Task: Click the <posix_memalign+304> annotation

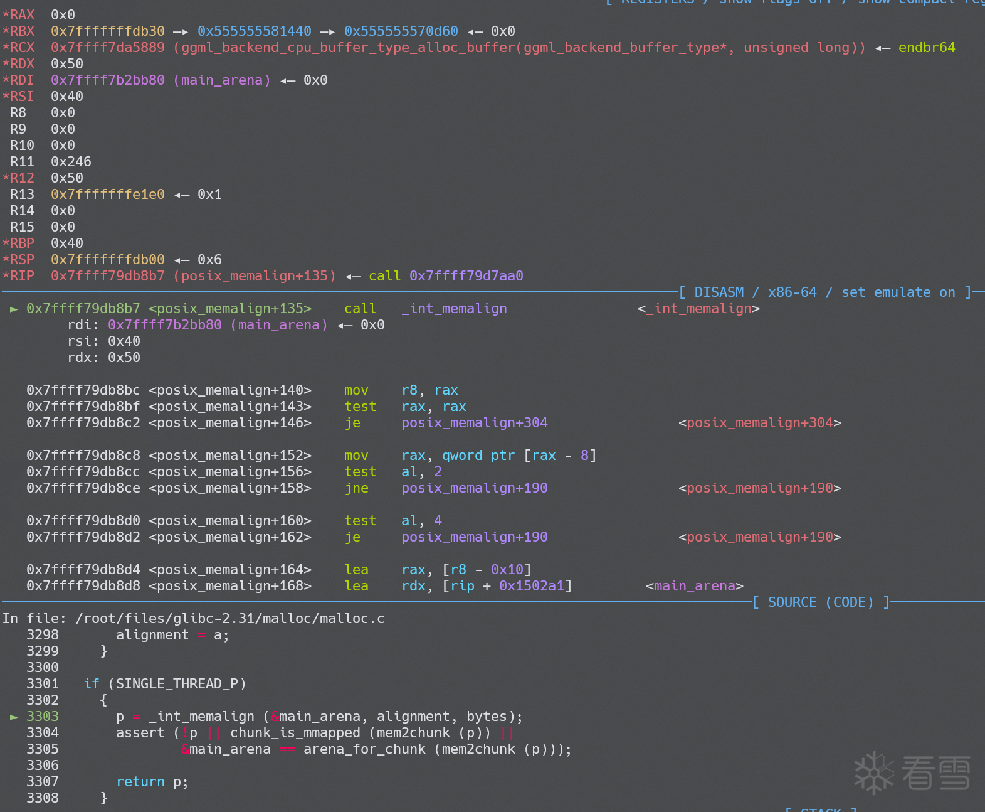Action: click(x=760, y=422)
